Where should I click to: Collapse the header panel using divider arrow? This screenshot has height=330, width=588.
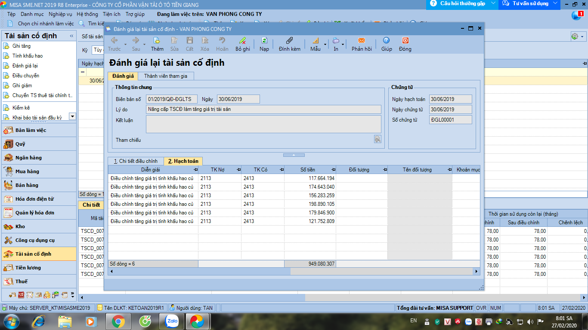[294, 155]
